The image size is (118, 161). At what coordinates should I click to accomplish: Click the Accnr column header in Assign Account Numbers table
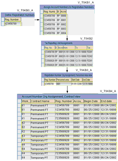click(x=63, y=12)
